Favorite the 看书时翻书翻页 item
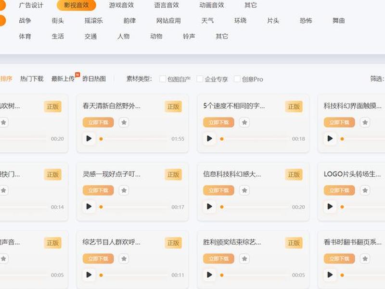Viewport: 385px width, 289px height. tap(365, 259)
